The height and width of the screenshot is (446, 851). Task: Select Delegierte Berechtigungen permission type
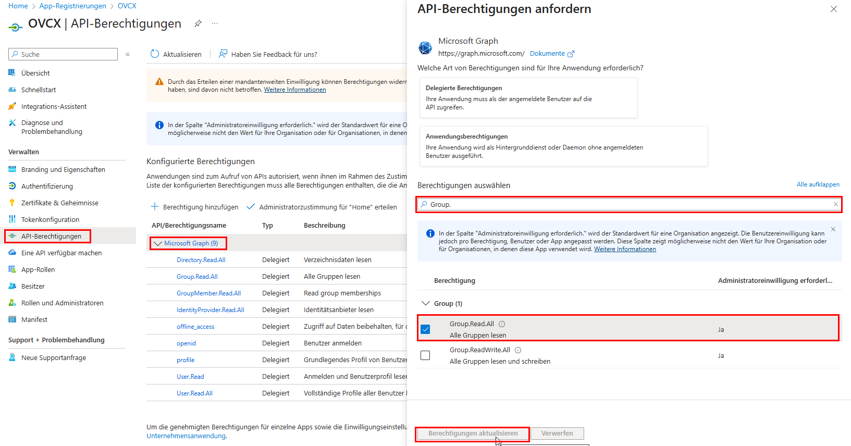tap(528, 97)
